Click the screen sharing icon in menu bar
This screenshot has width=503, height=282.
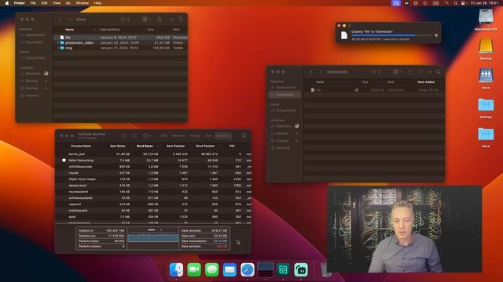tap(396, 3)
